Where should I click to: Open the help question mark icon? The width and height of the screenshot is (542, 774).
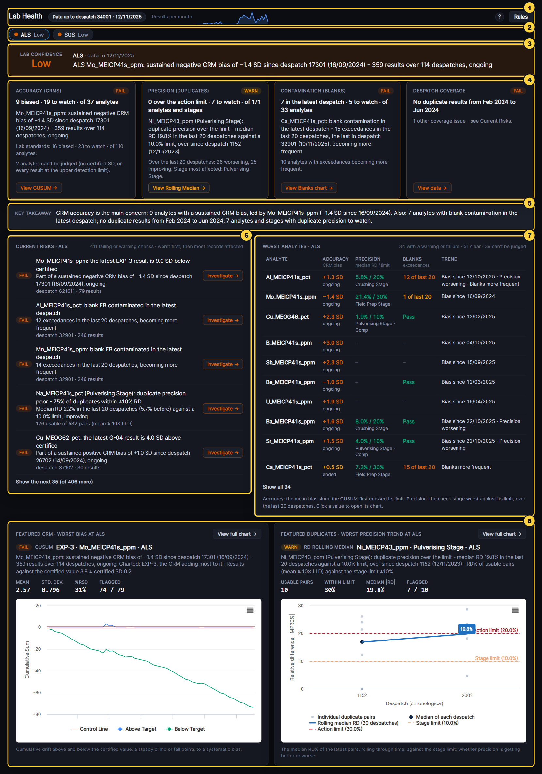499,17
